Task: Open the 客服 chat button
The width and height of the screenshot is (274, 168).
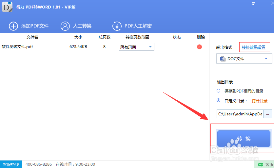Action: click(x=264, y=164)
